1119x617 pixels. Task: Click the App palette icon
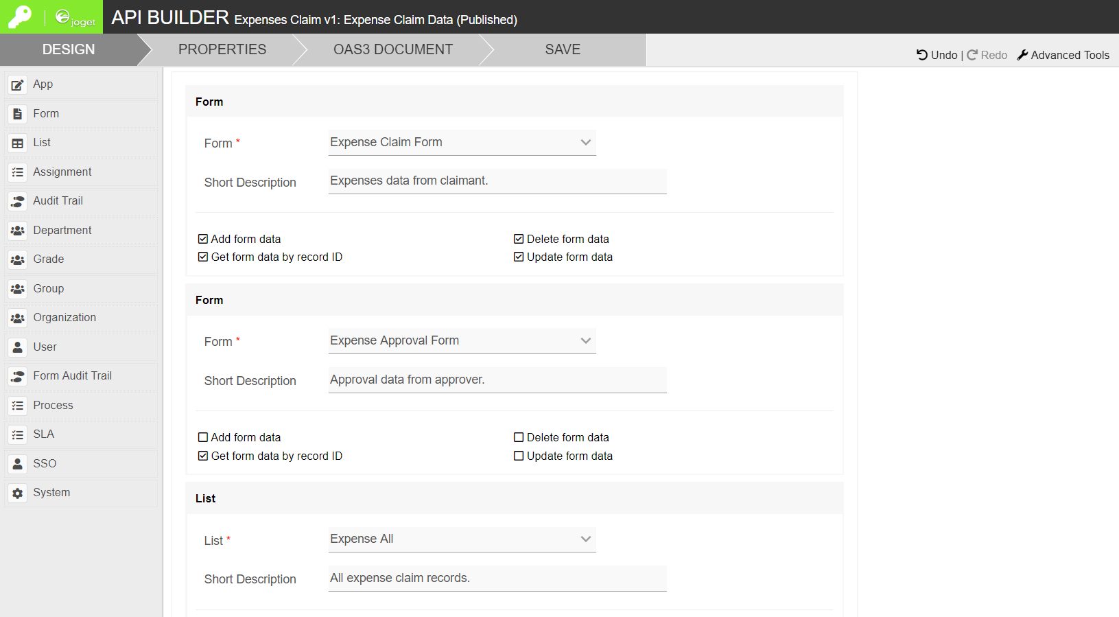point(18,85)
